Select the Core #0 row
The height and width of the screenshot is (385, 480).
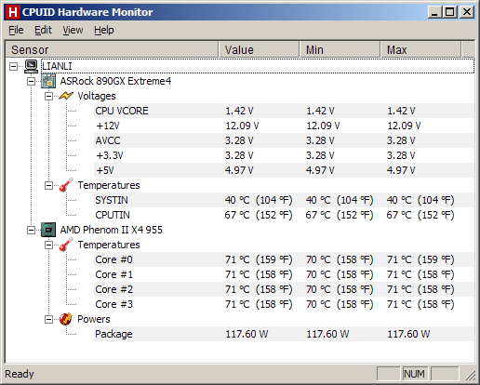pos(284,259)
